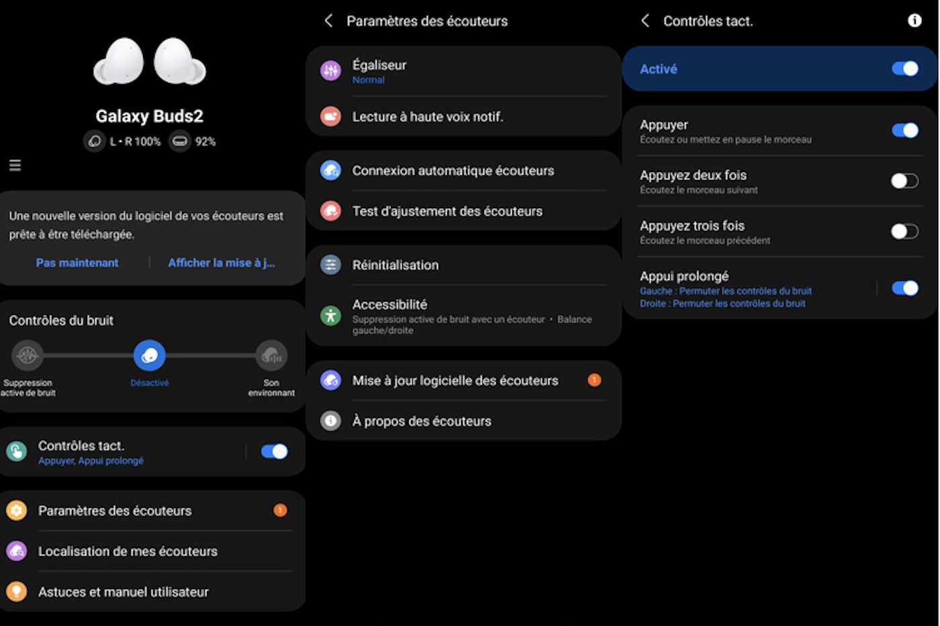Open À propos des écouteurs
Image resolution: width=940 pixels, height=626 pixels.
[463, 421]
